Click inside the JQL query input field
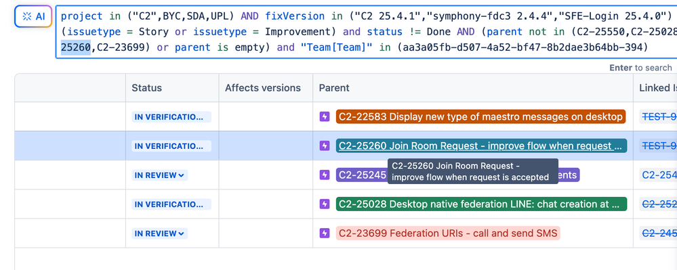The image size is (677, 270). pyautogui.click(x=366, y=32)
